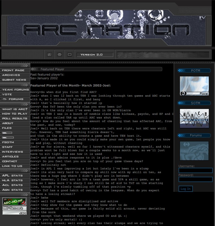Click the Username input field

coord(195,170)
